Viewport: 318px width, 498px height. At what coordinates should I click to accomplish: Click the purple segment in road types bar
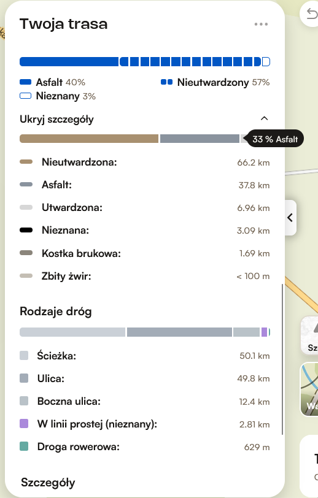click(x=264, y=332)
